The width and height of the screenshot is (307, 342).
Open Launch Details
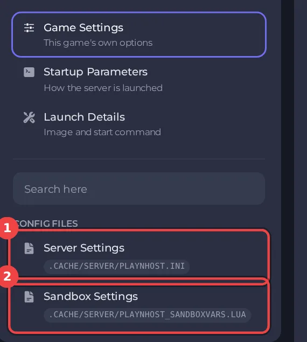coord(139,124)
